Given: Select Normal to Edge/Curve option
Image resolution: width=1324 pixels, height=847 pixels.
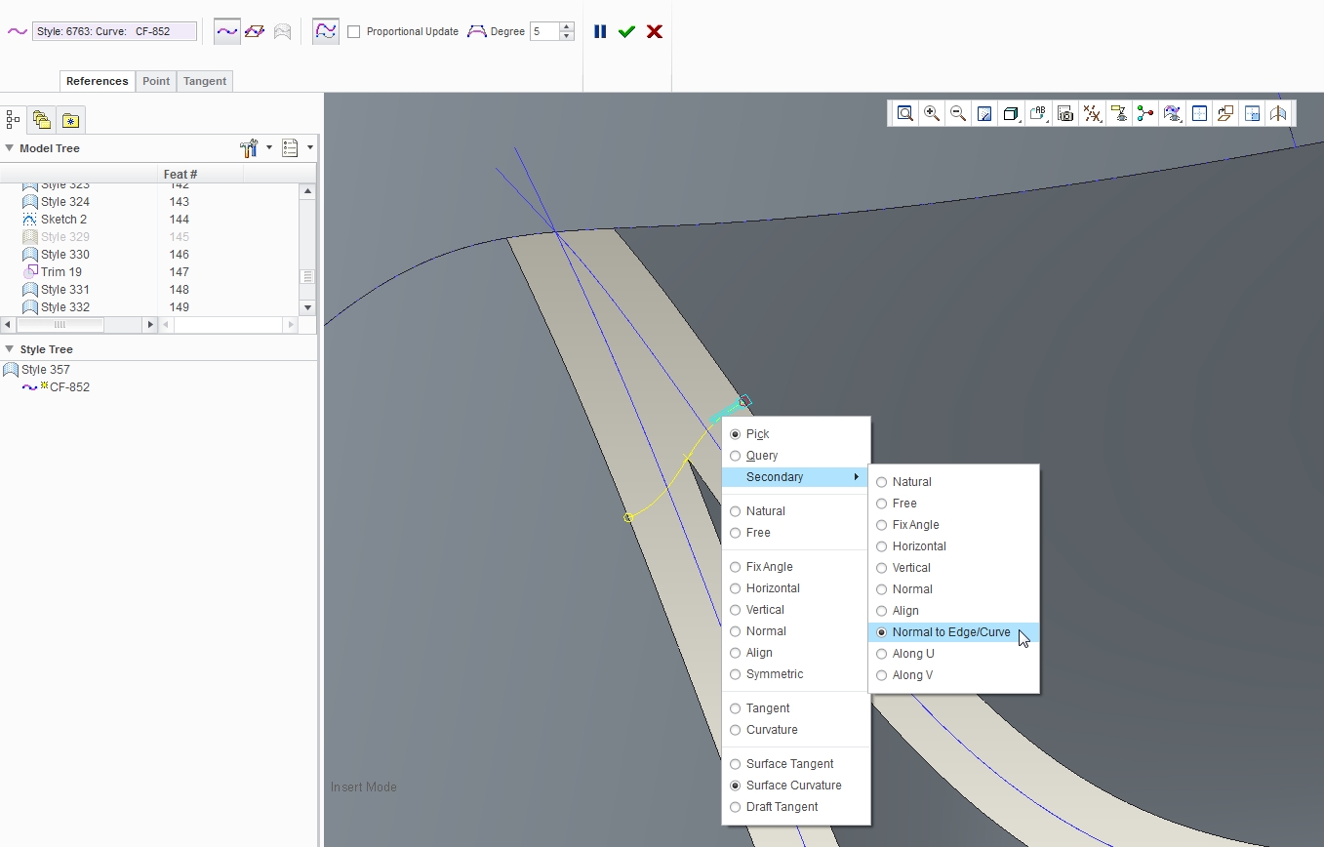Looking at the screenshot, I should click(x=953, y=632).
